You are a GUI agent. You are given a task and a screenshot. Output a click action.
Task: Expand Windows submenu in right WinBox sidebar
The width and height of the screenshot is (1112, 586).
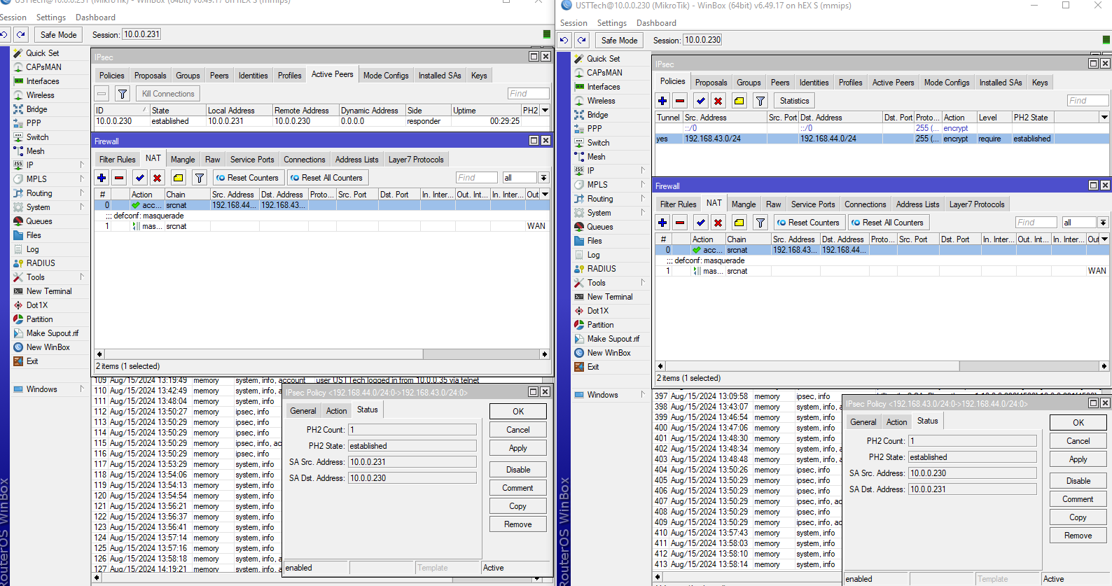click(x=643, y=395)
